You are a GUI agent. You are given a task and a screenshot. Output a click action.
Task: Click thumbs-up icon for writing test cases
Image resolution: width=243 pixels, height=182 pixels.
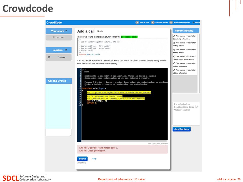point(174,63)
